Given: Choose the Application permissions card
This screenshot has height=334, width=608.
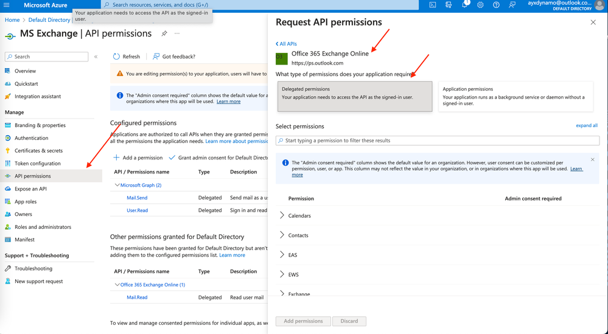Looking at the screenshot, I should click(x=515, y=97).
